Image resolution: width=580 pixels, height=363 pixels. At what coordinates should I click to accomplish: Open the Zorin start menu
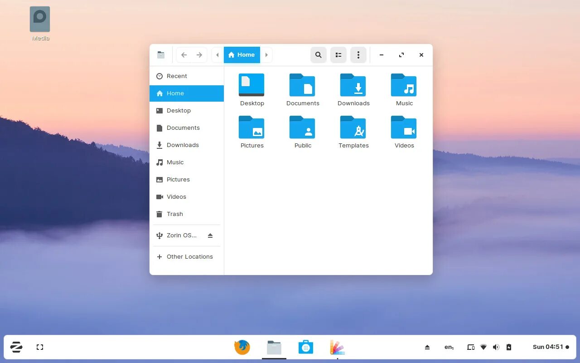pos(16,347)
